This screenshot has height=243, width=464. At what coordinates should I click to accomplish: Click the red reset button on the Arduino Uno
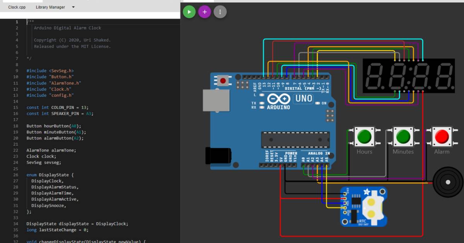(x=223, y=81)
